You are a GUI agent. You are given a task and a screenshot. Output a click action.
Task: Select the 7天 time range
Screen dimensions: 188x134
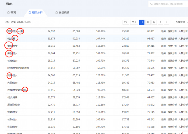[126, 22]
